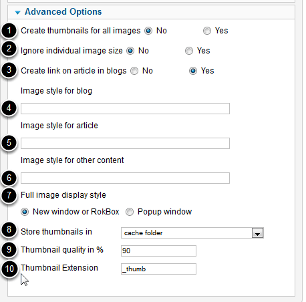Select Popup window display style
This screenshot has height=302, width=306.
coord(130,212)
